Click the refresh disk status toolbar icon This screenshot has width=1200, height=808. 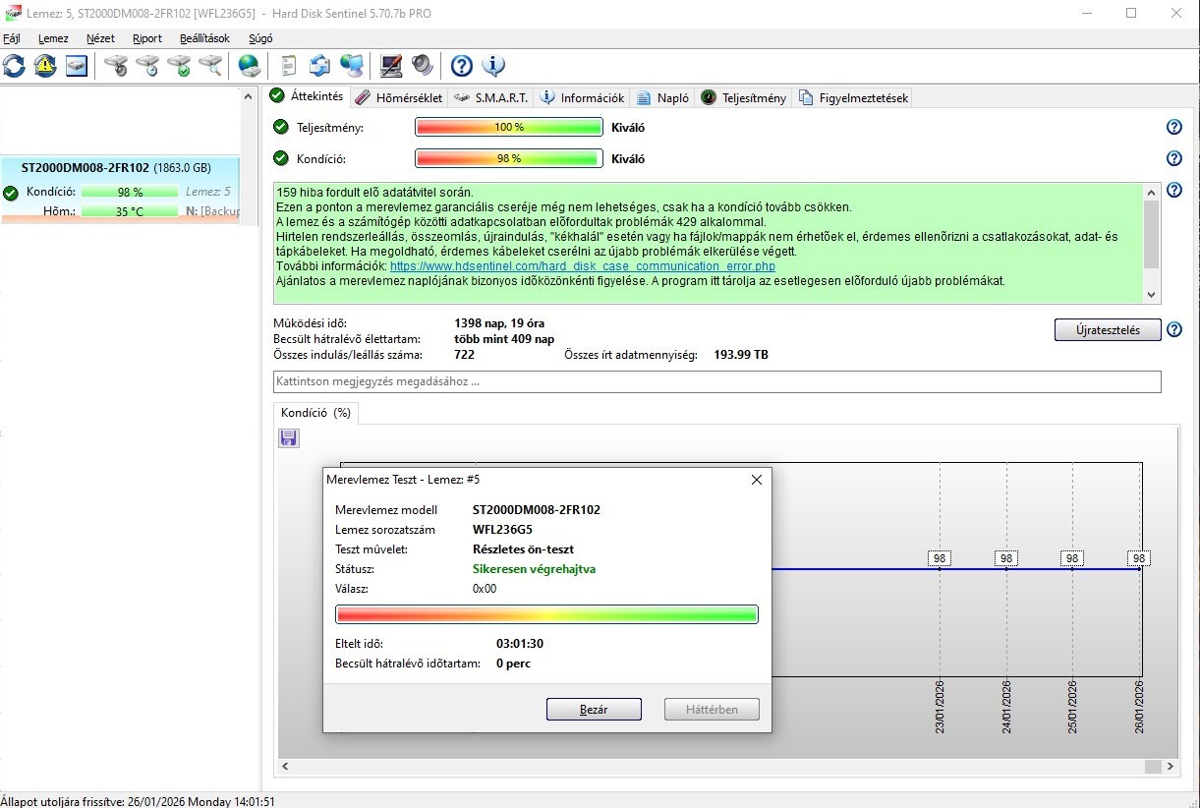[14, 66]
